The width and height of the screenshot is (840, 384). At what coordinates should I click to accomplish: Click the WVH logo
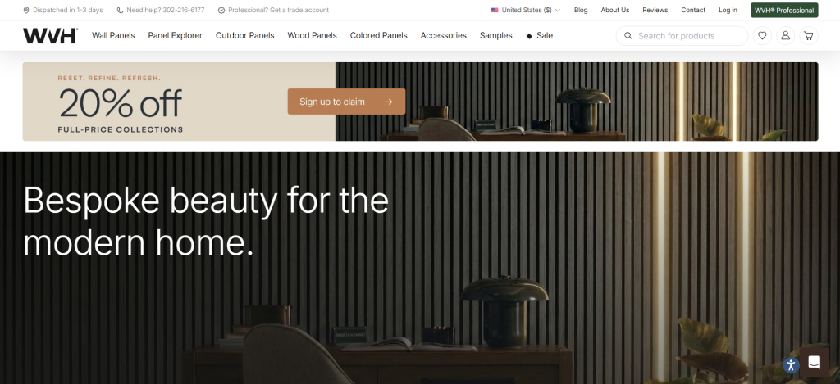pos(50,36)
